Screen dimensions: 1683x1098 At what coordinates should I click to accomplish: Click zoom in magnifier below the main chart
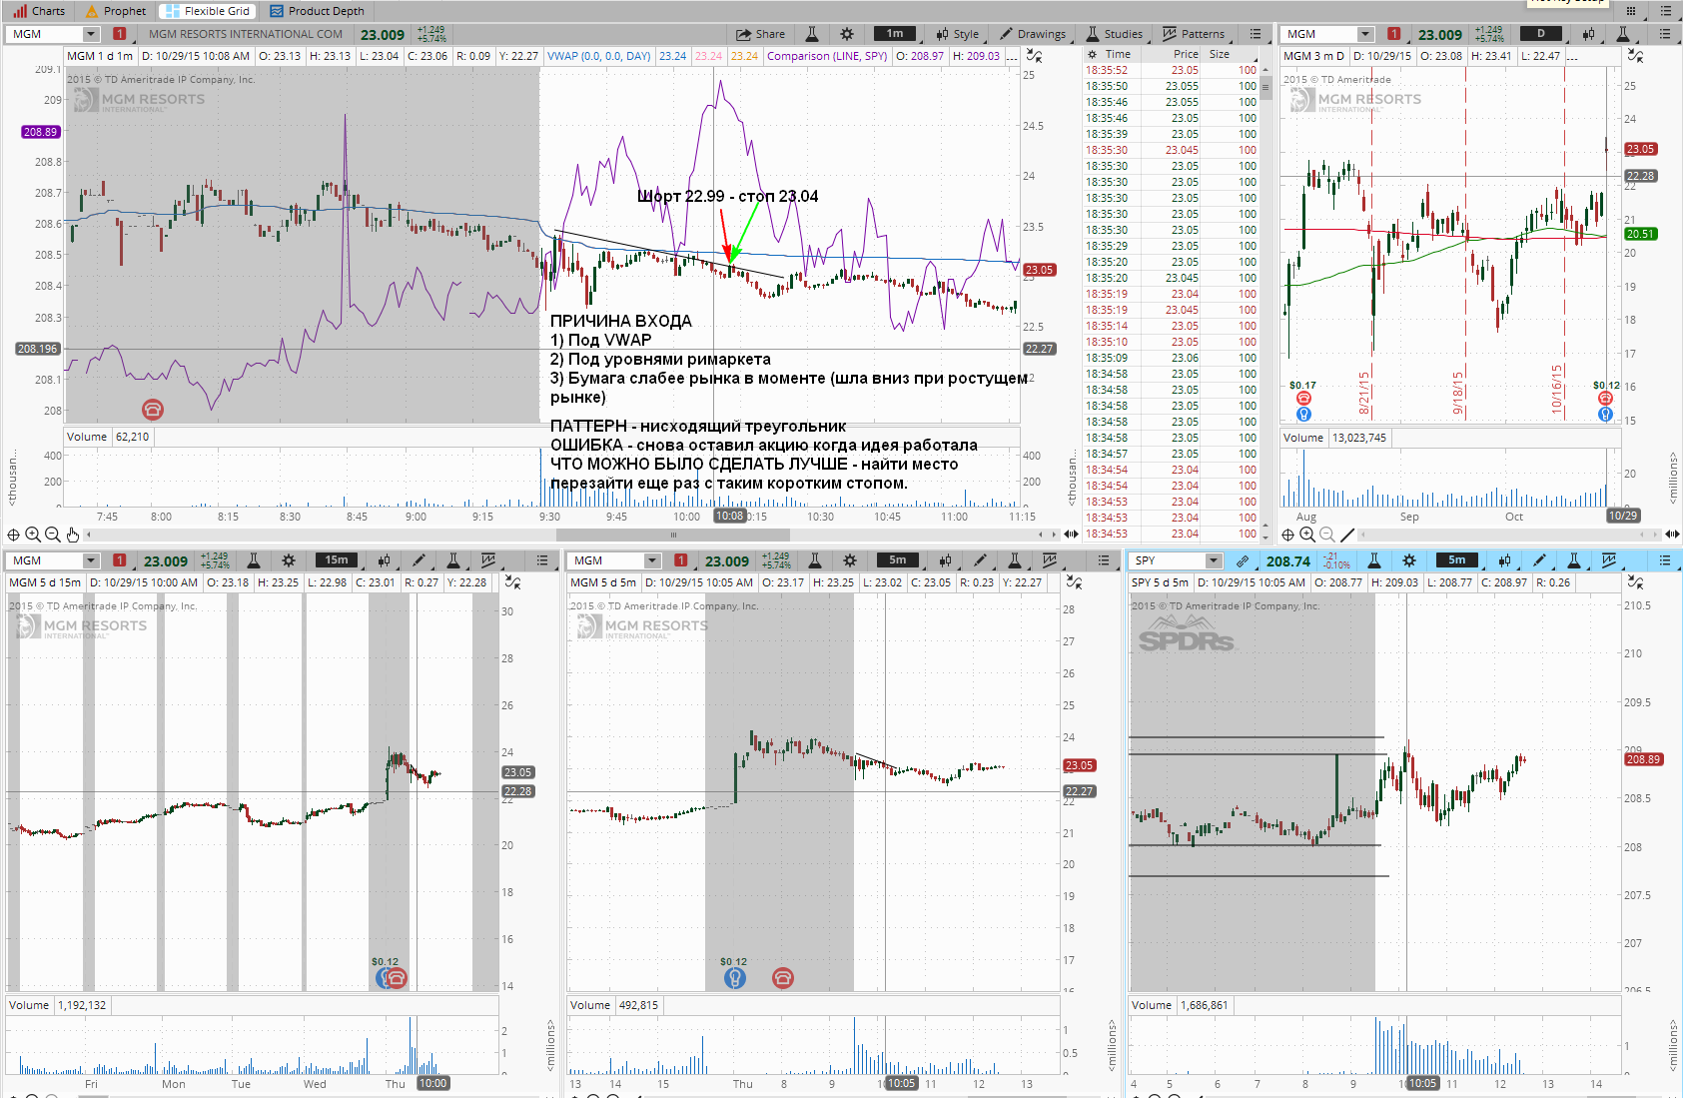click(33, 535)
